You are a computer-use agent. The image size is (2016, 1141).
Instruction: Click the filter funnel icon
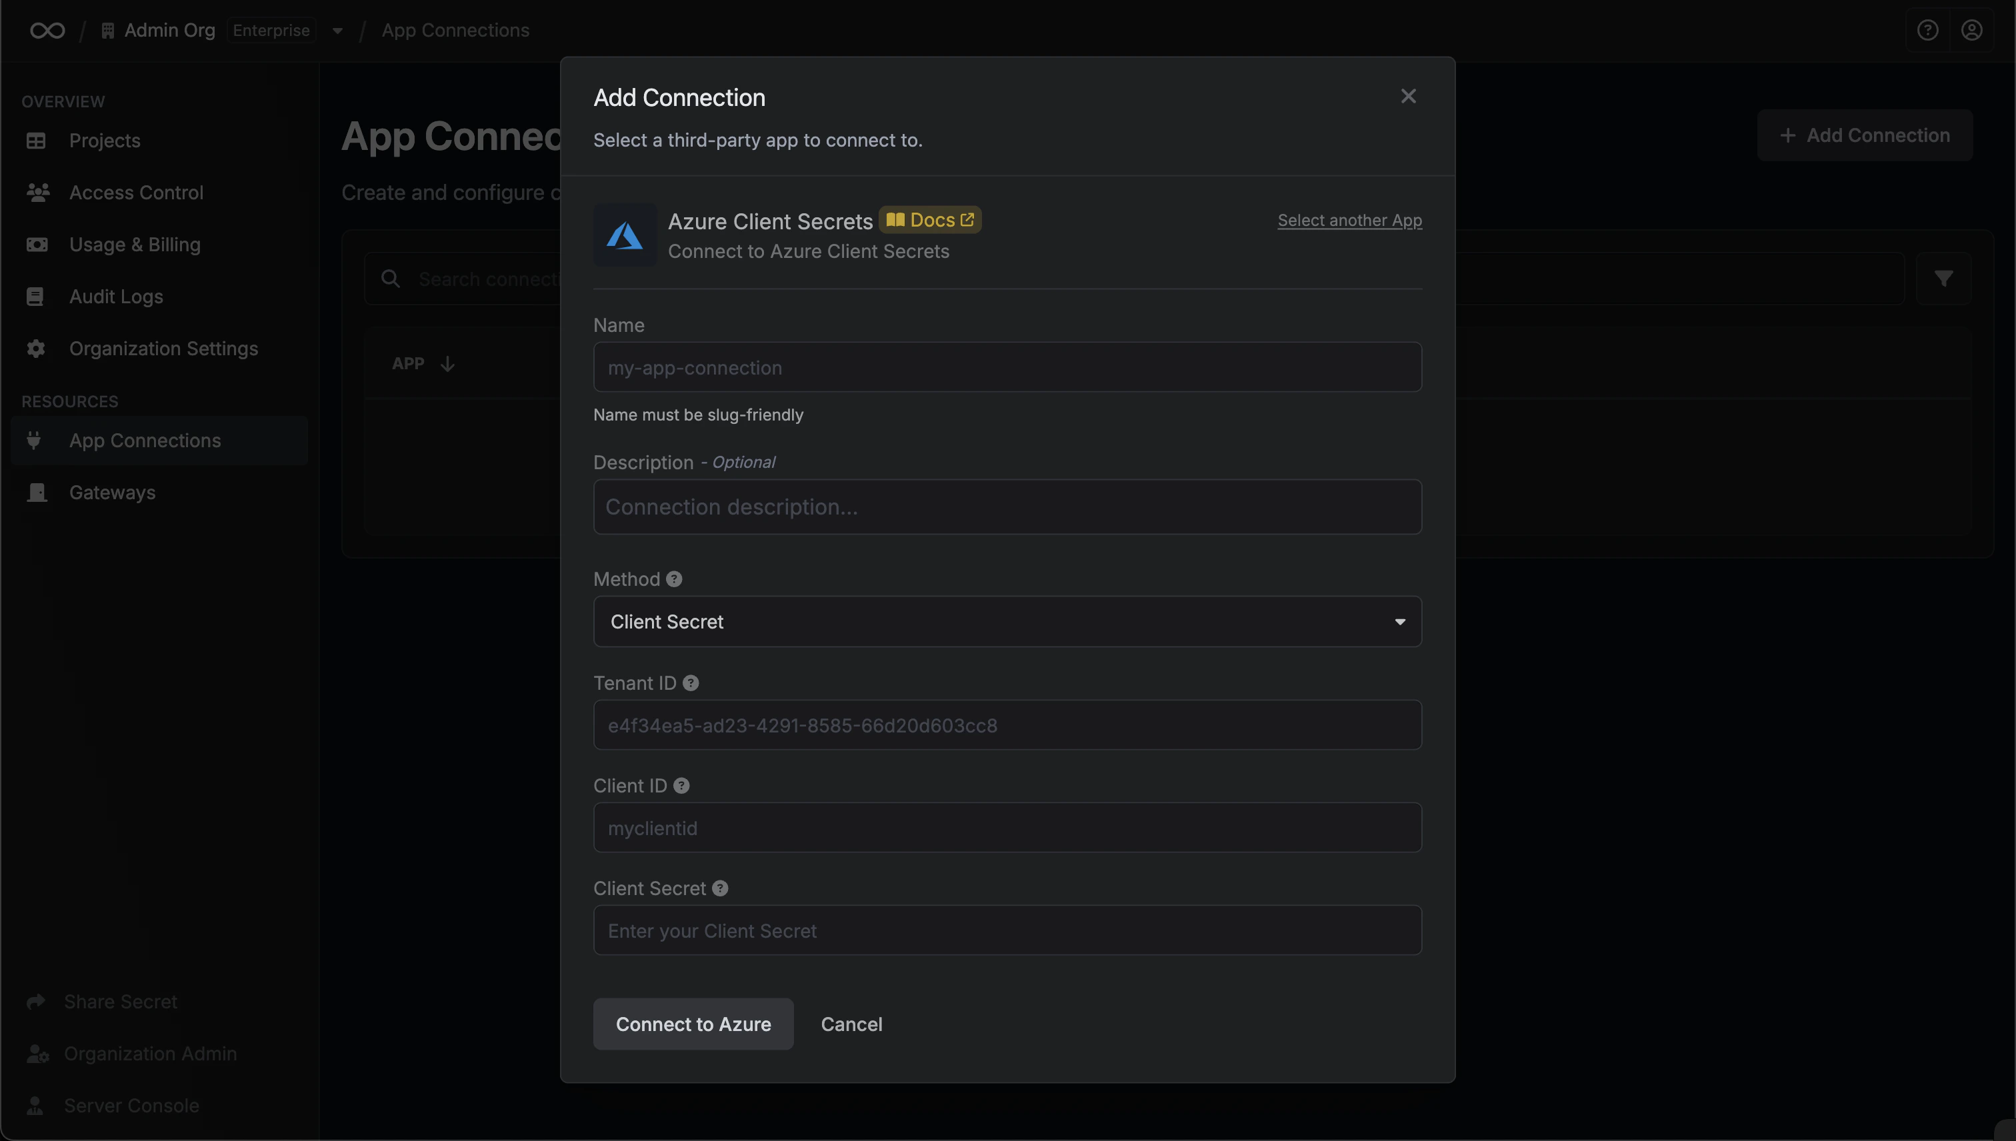pos(1943,279)
